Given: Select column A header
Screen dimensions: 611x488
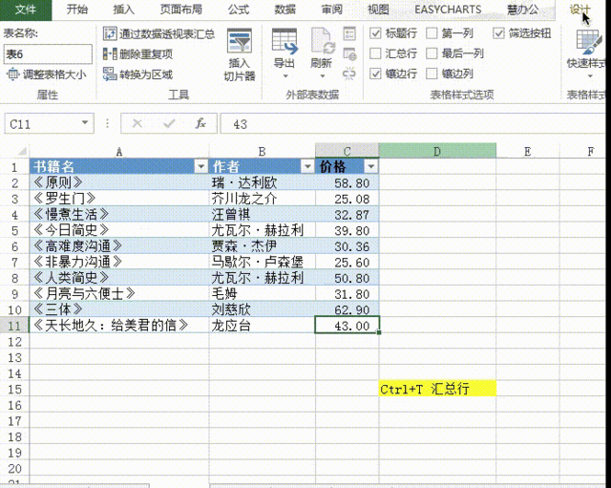Looking at the screenshot, I should [119, 151].
